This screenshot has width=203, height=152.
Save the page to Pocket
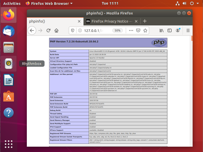tap(138, 30)
